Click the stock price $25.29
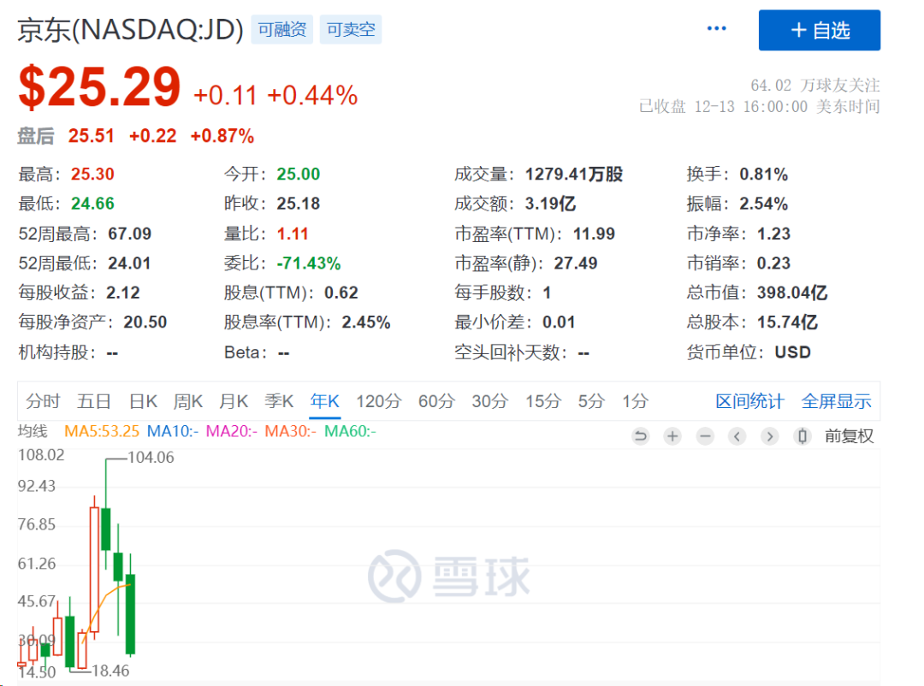The image size is (924, 686). click(x=99, y=87)
